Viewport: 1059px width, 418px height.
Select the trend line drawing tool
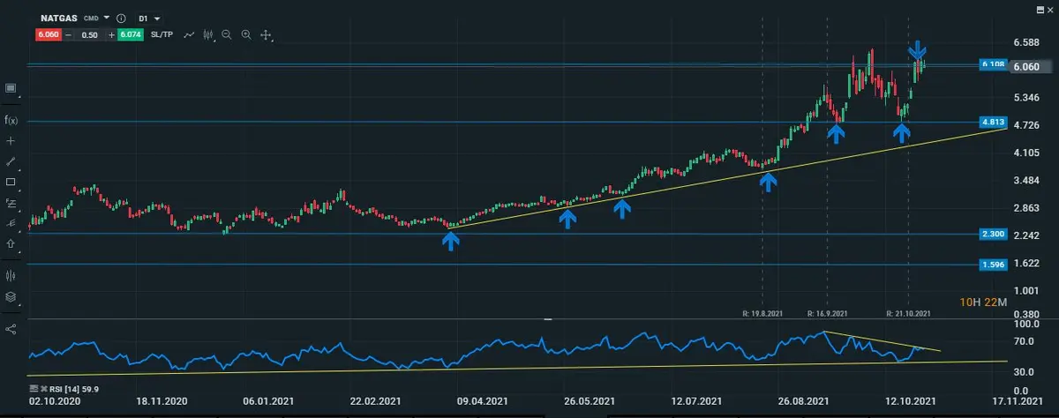[11, 161]
